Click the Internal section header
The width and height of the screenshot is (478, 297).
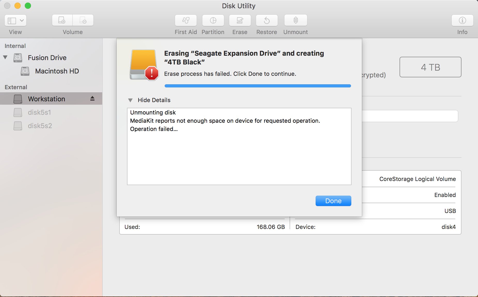click(x=15, y=46)
